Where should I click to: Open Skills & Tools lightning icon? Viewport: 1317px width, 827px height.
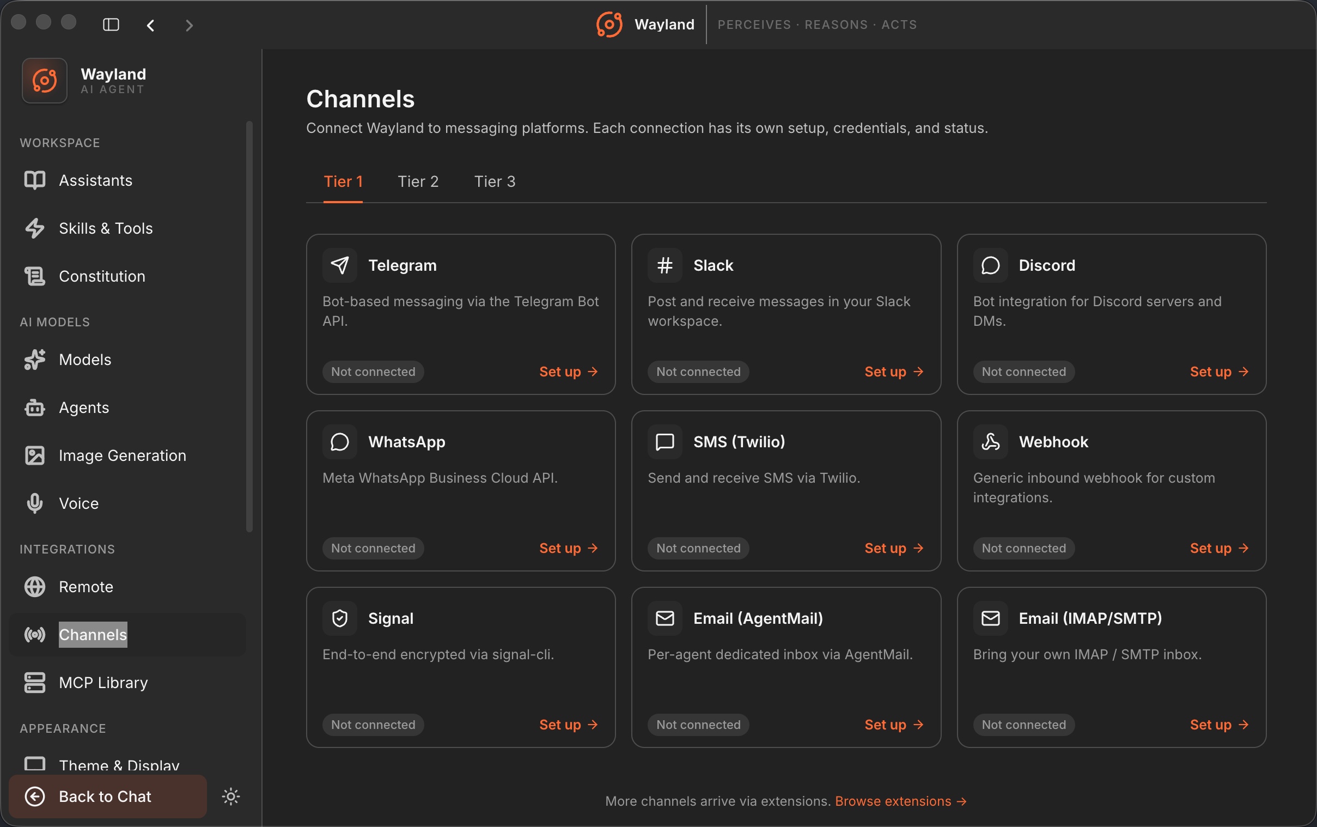click(x=35, y=228)
